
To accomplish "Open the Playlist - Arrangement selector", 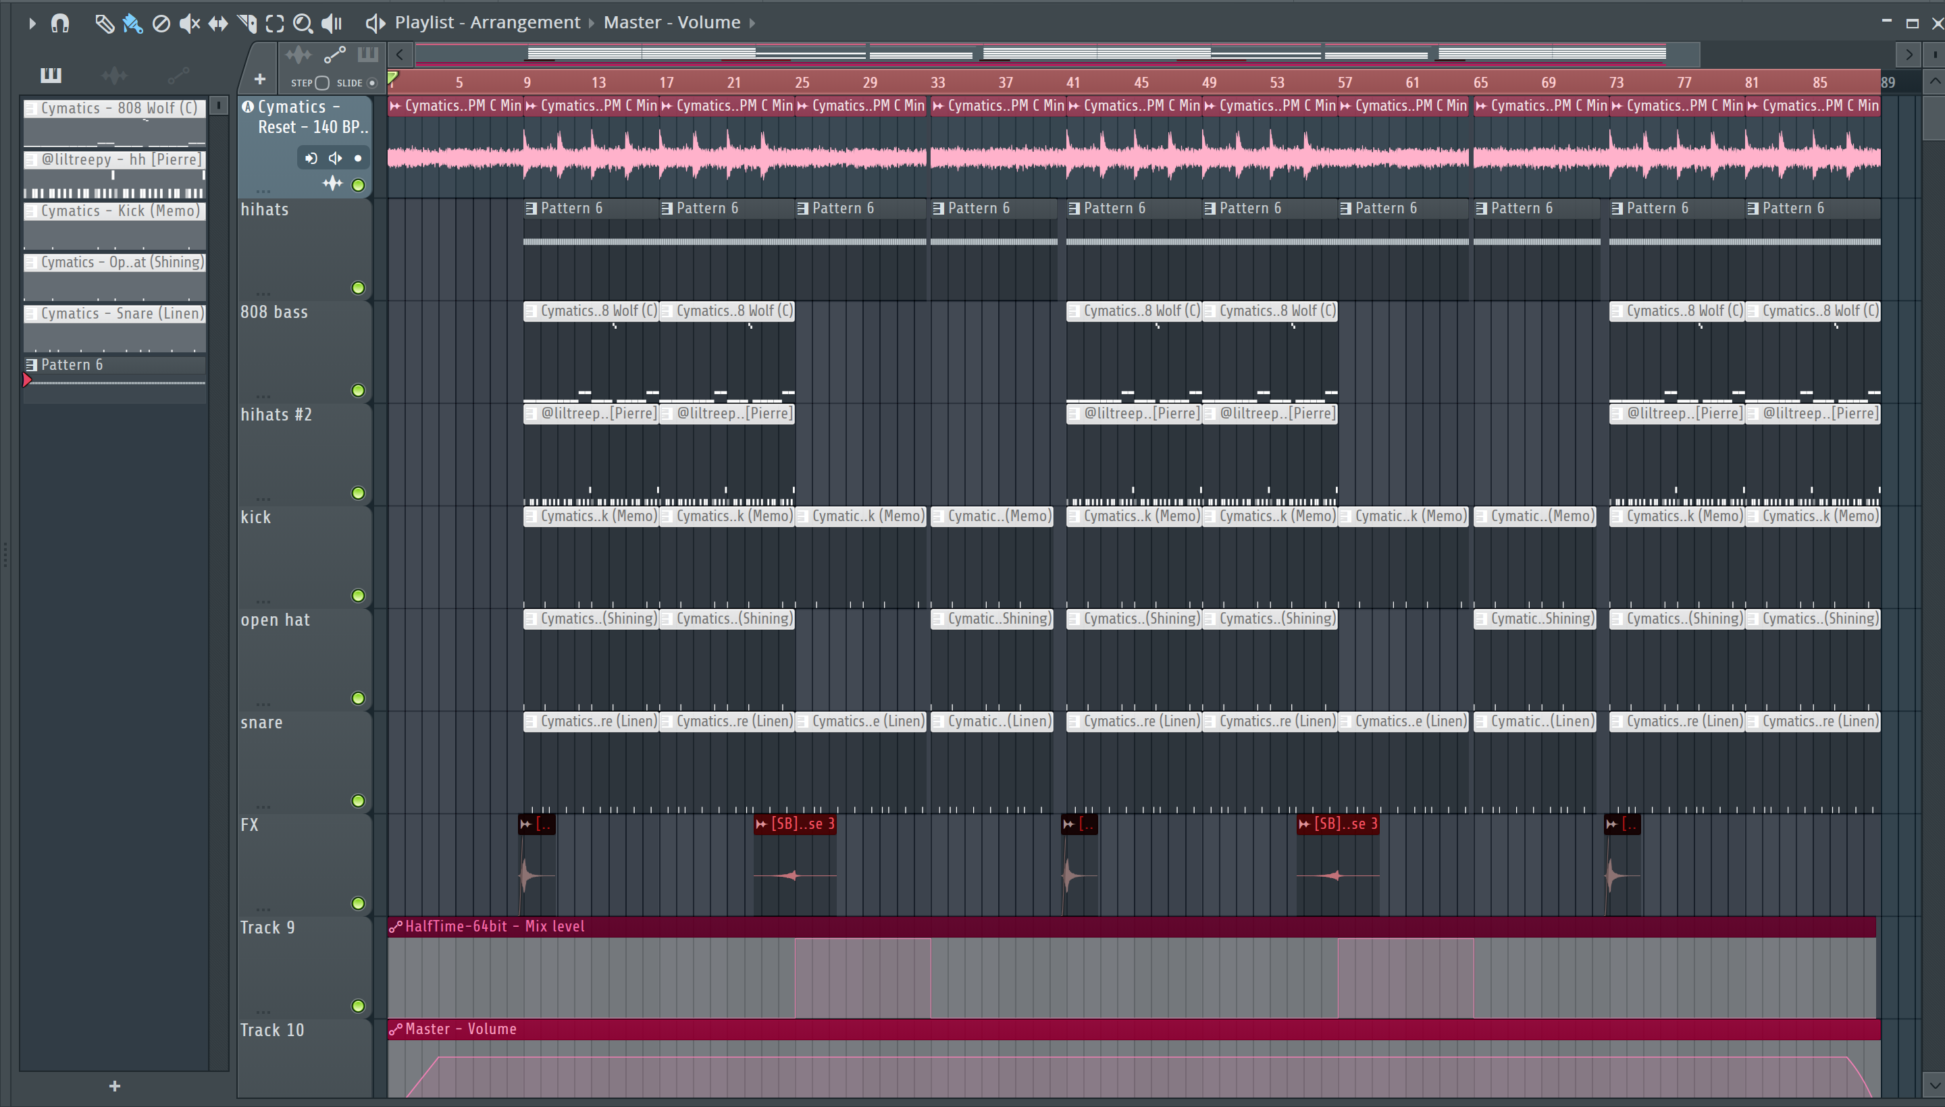I will (x=487, y=22).
